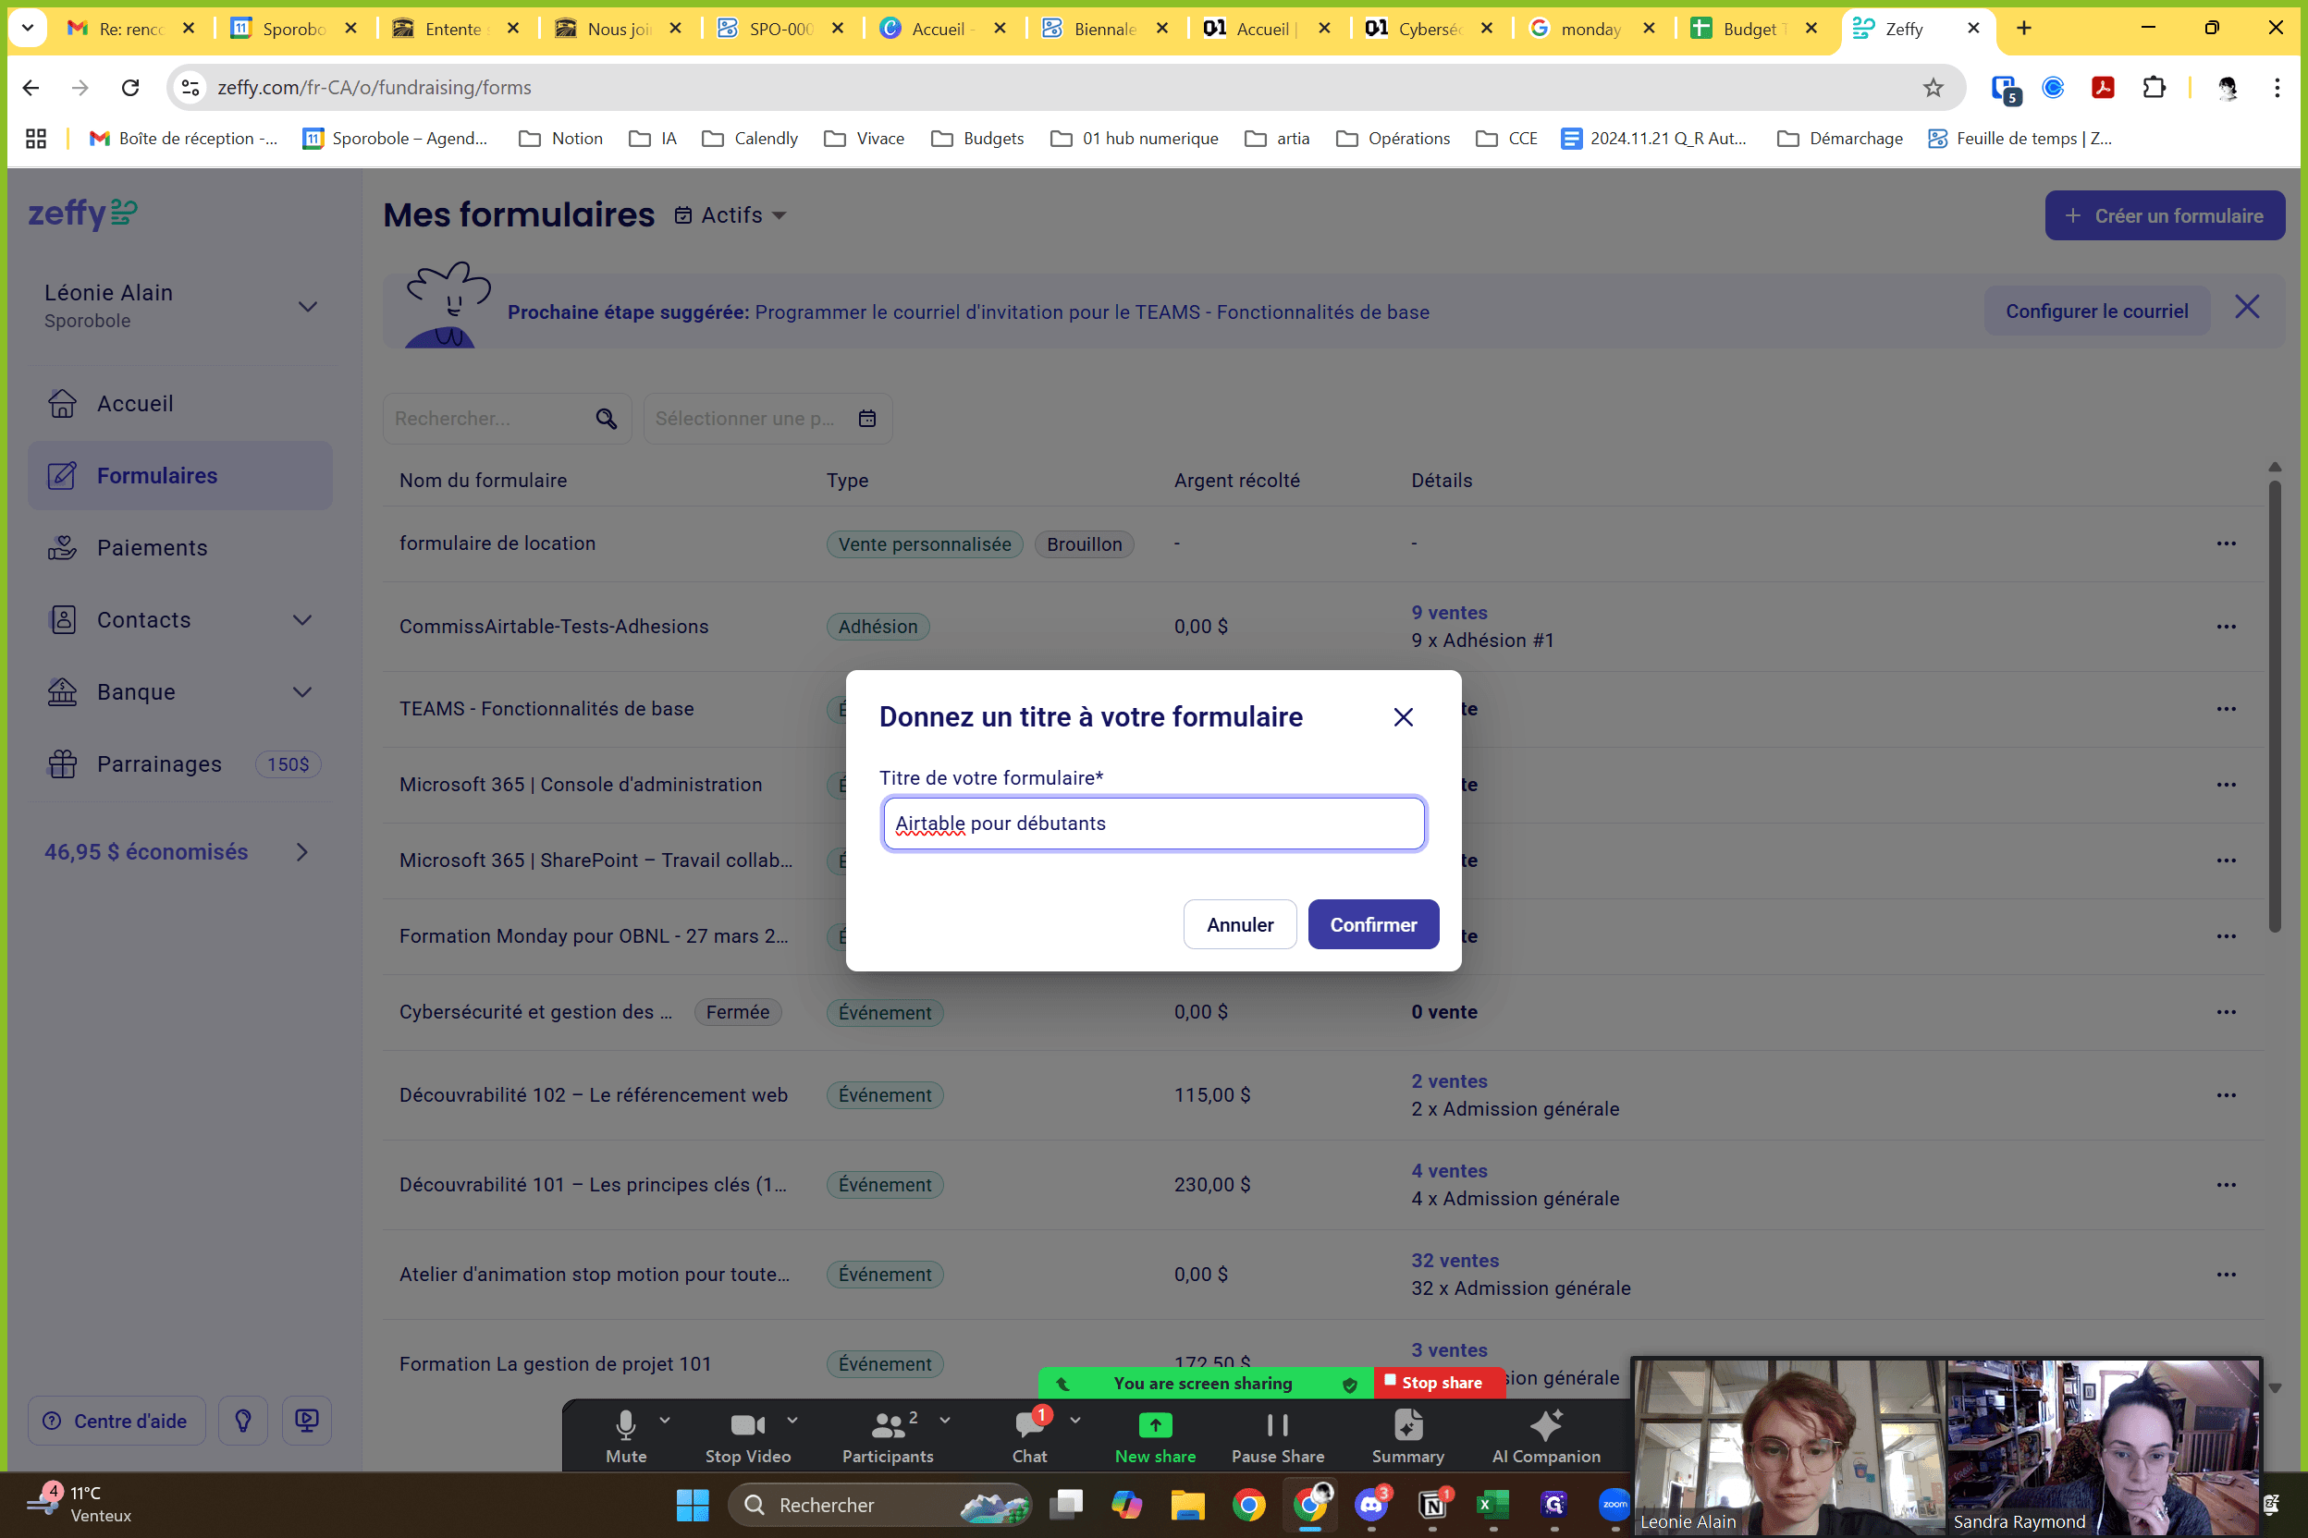Mute microphone in Zoom toolbar
This screenshot has width=2308, height=1538.
click(626, 1437)
